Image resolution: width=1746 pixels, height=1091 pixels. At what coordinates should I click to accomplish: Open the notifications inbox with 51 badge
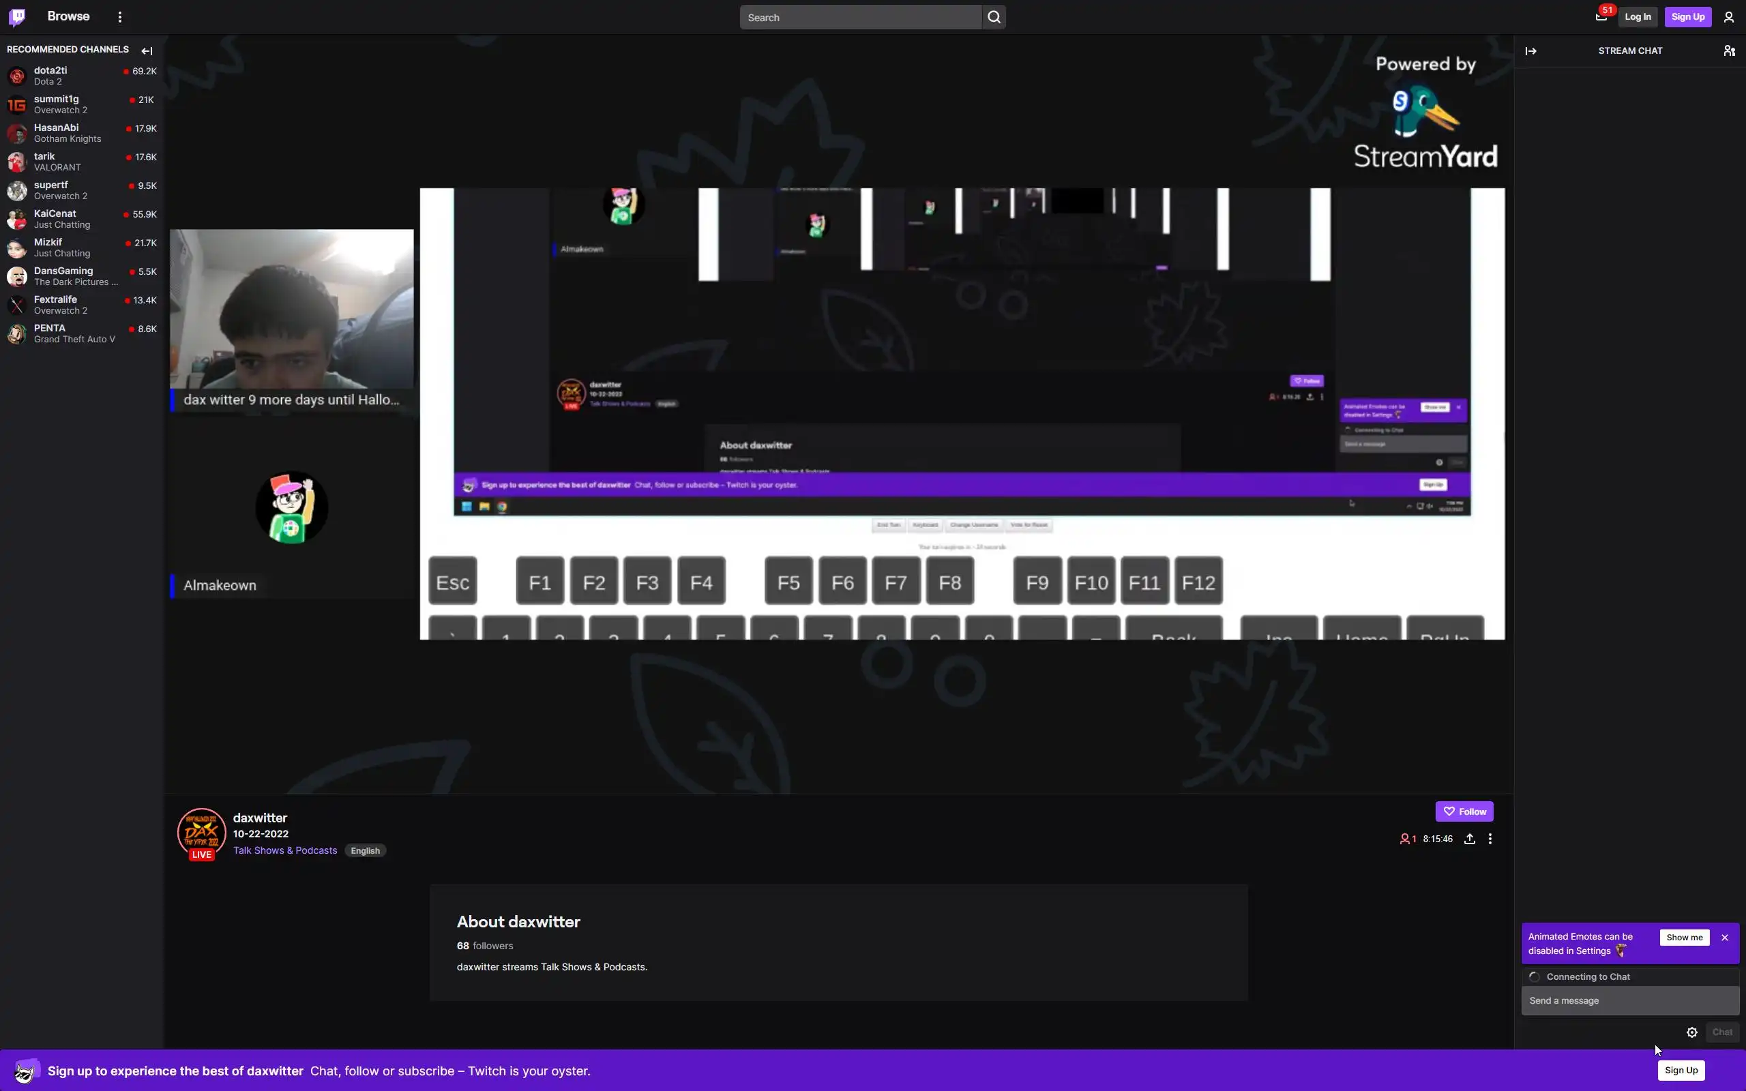[x=1601, y=16]
